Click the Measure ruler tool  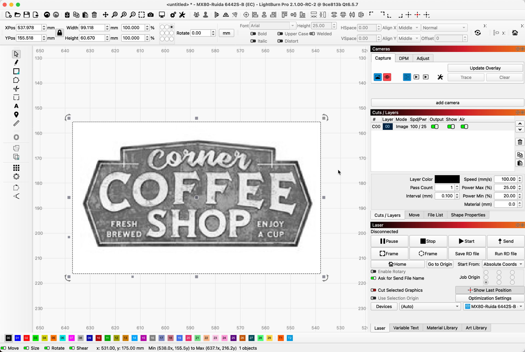pos(16,124)
